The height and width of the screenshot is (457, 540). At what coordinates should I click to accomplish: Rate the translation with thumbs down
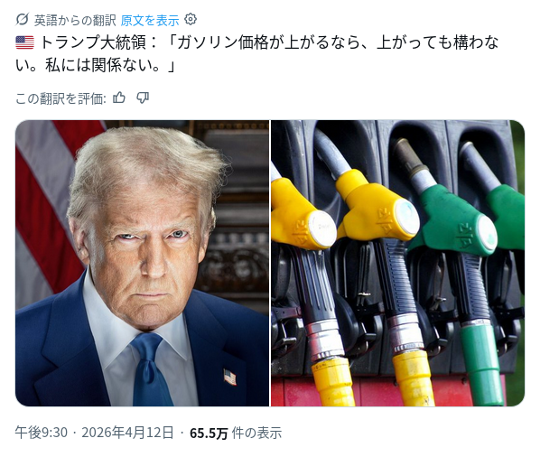coord(143,98)
